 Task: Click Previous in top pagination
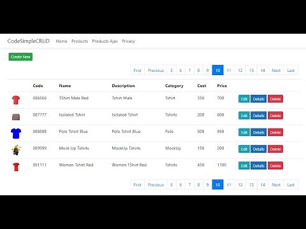(156, 70)
